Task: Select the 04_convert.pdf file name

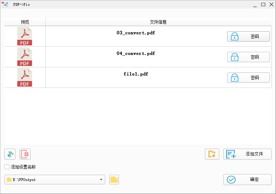Action: pos(136,54)
